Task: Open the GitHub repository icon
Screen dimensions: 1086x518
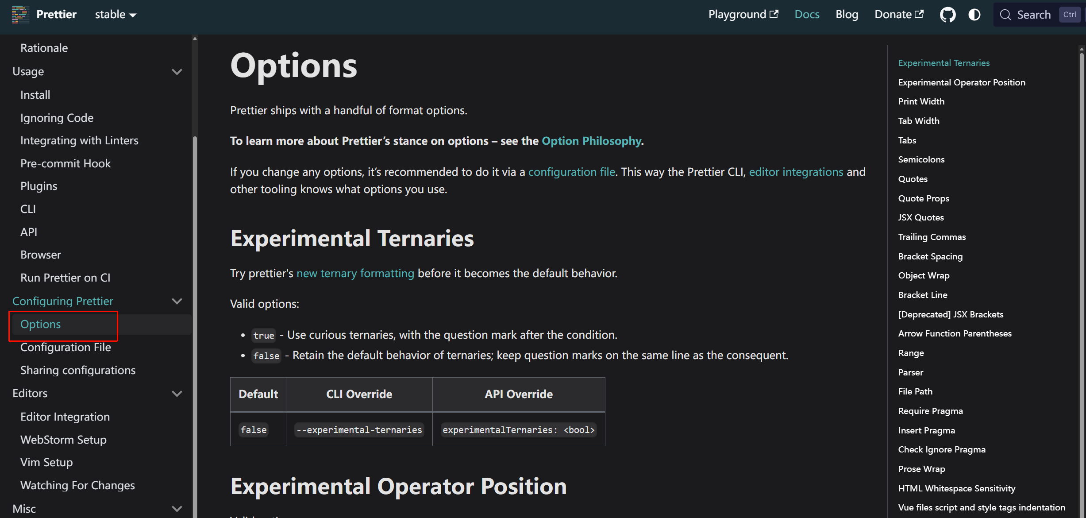Action: point(947,15)
